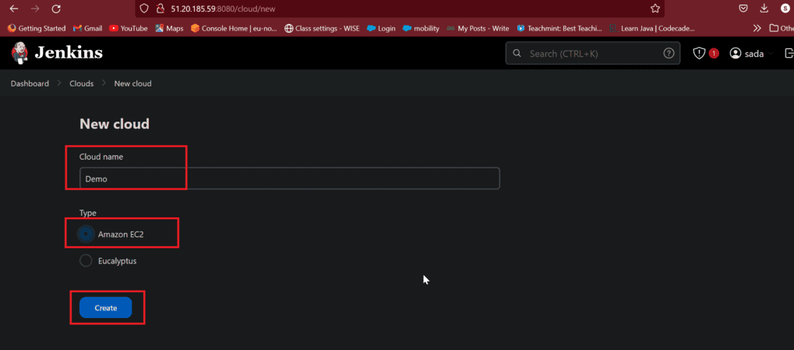794x350 pixels.
Task: Go to Clouds in the breadcrumb
Action: (82, 83)
